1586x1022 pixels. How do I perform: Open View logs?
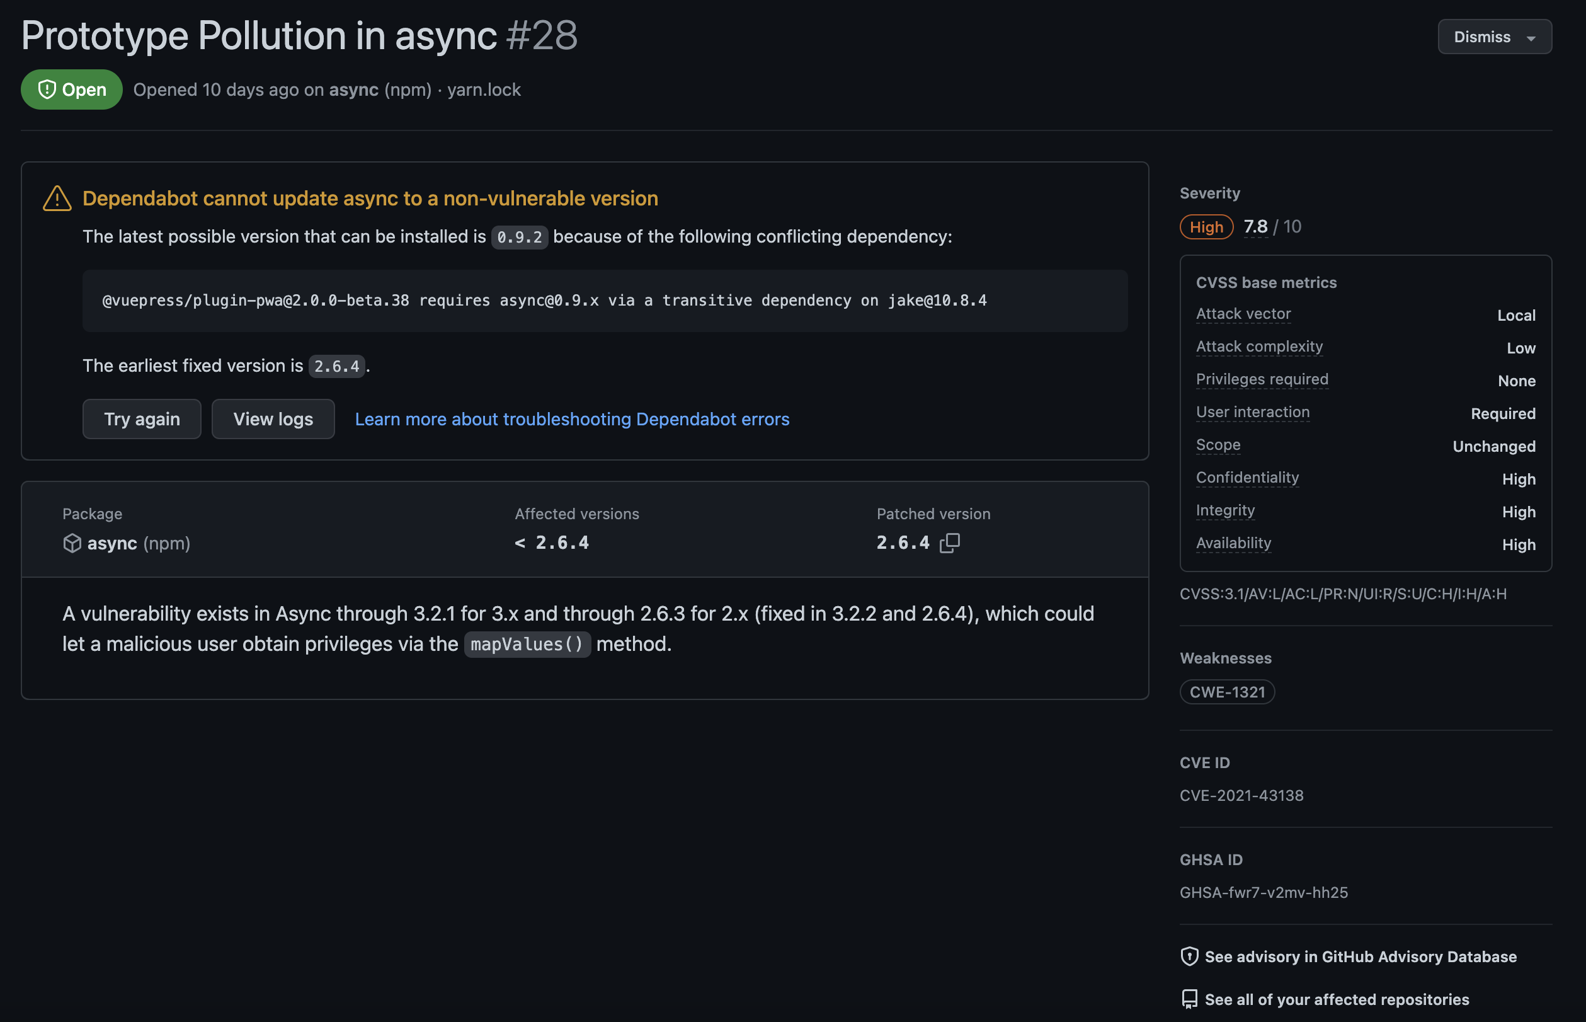point(273,419)
